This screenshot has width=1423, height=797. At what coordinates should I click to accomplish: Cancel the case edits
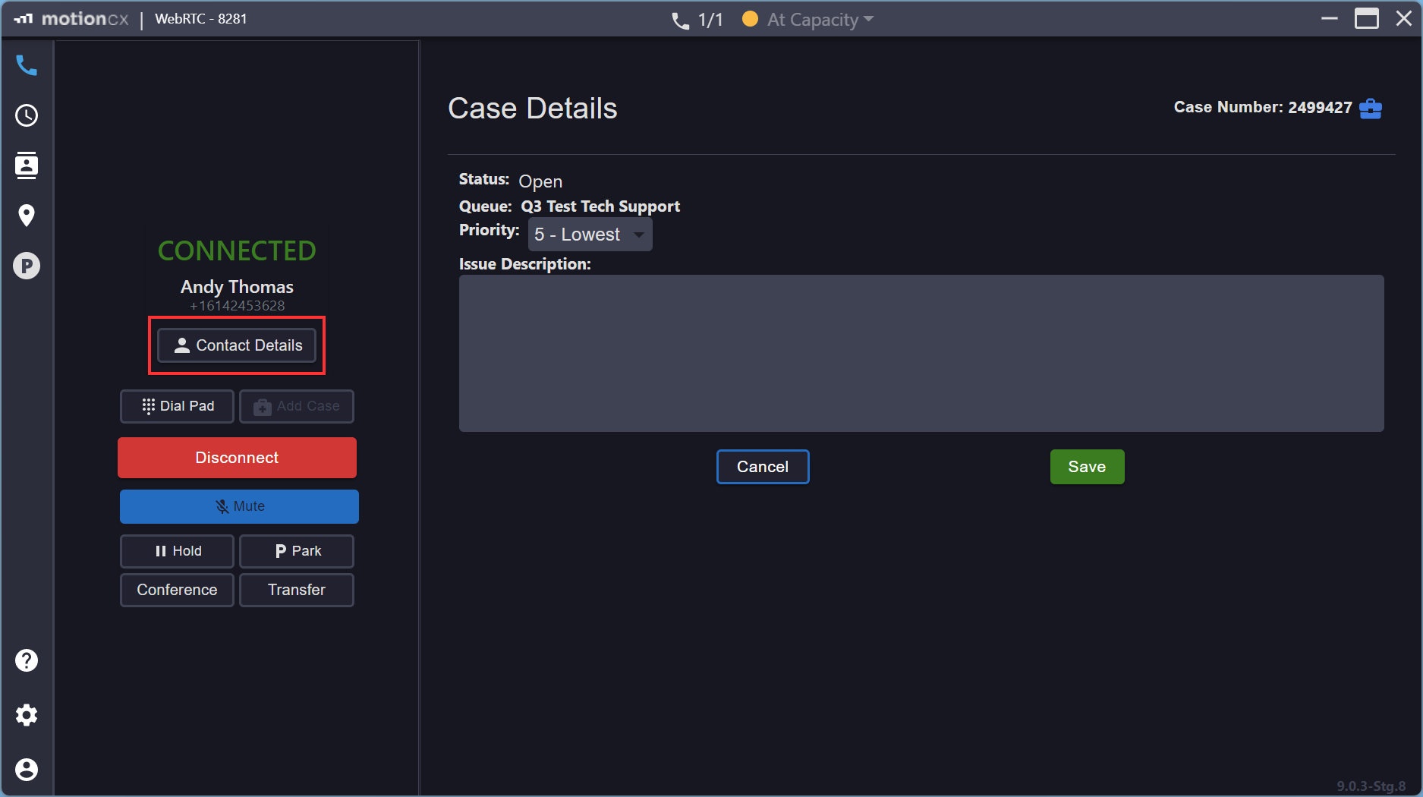pos(763,467)
